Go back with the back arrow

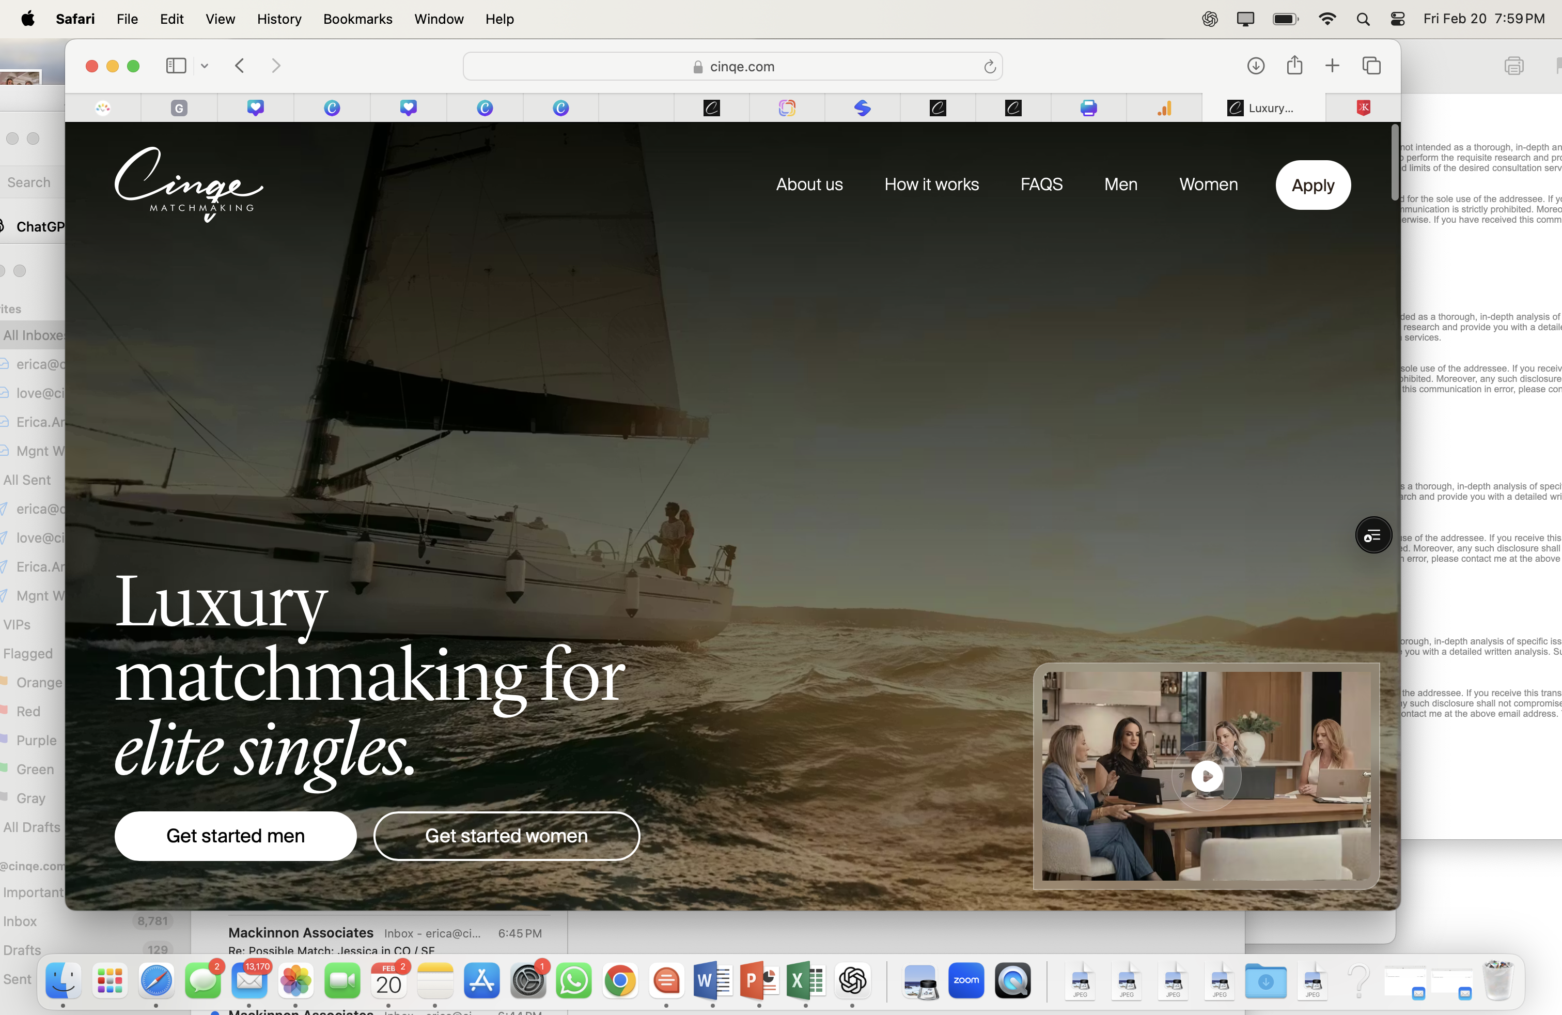[x=240, y=66]
